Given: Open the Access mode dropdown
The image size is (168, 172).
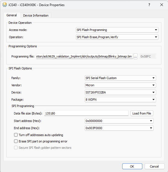Looking at the screenshot, I should [x=117, y=30].
